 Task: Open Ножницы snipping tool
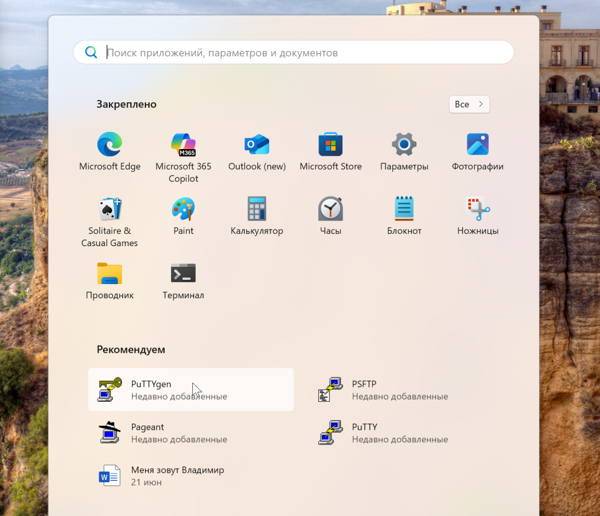click(x=478, y=216)
